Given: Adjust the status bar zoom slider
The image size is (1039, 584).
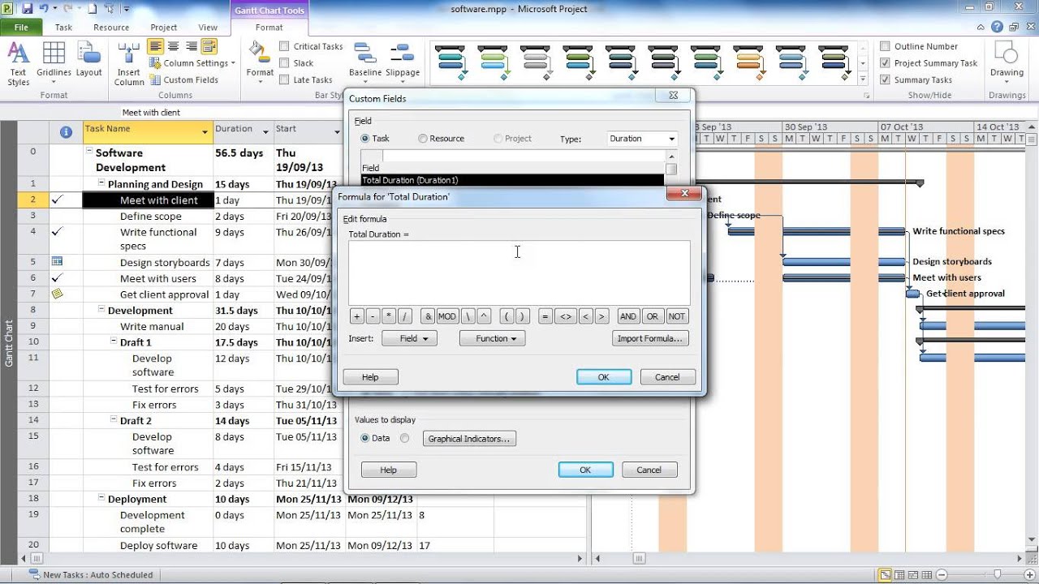Looking at the screenshot, I should pyautogui.click(x=998, y=575).
